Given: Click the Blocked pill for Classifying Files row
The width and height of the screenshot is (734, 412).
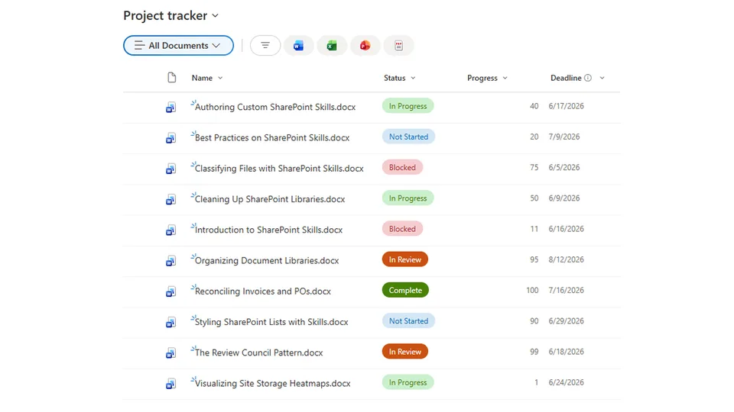Looking at the screenshot, I should tap(403, 167).
